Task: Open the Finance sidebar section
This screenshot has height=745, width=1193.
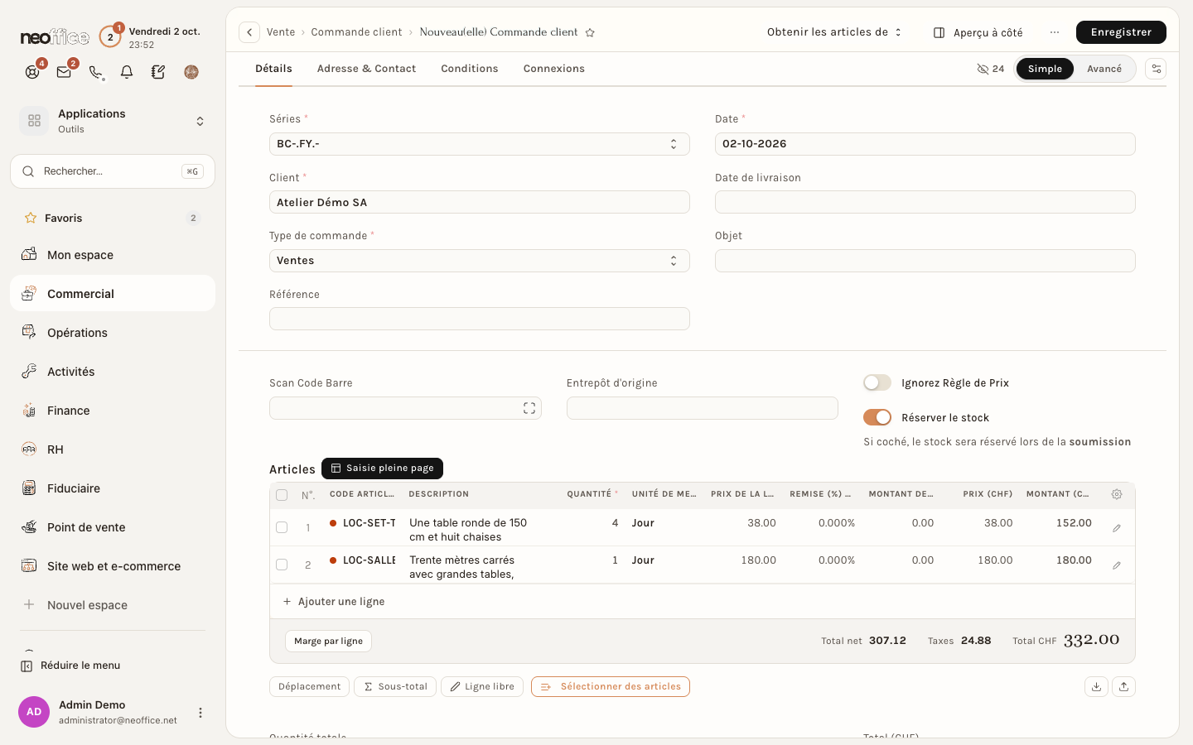Action: click(113, 411)
